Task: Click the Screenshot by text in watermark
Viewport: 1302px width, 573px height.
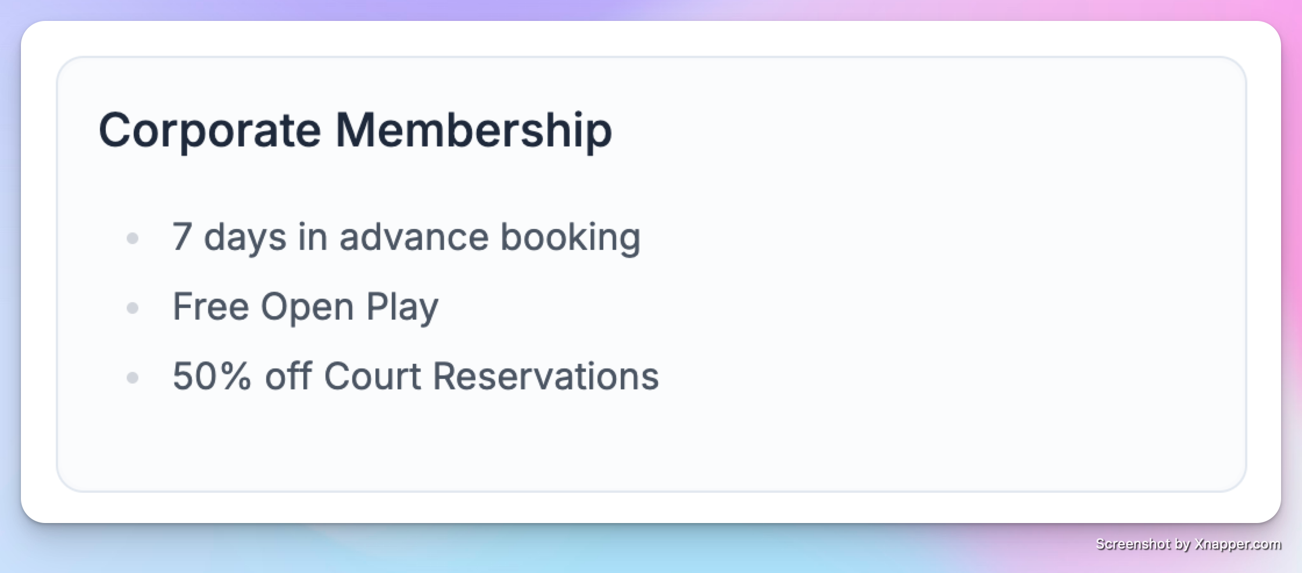Action: (1143, 545)
